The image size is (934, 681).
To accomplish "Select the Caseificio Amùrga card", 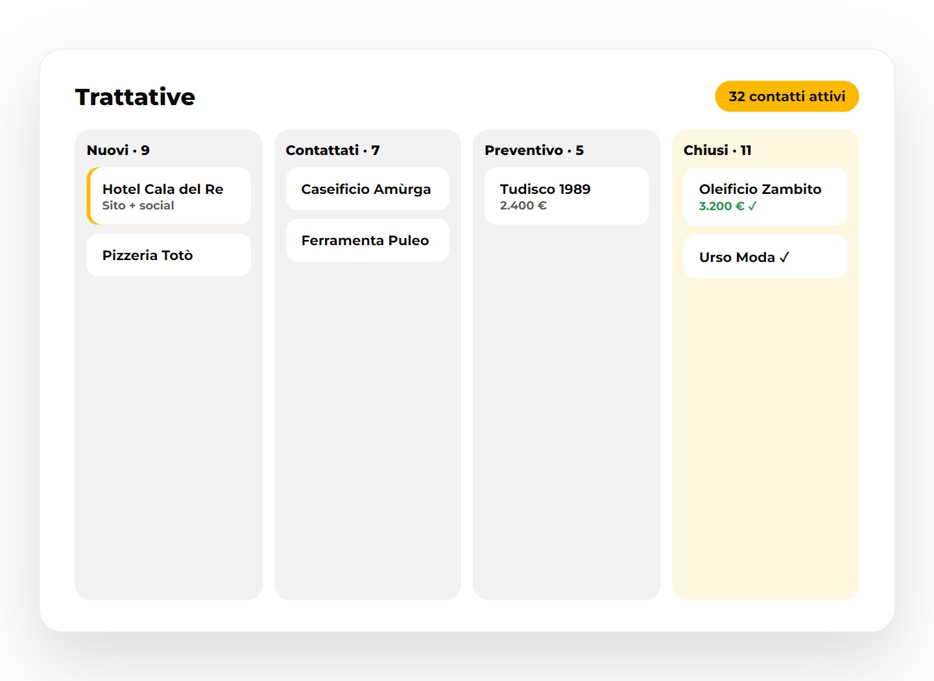I will pos(368,189).
